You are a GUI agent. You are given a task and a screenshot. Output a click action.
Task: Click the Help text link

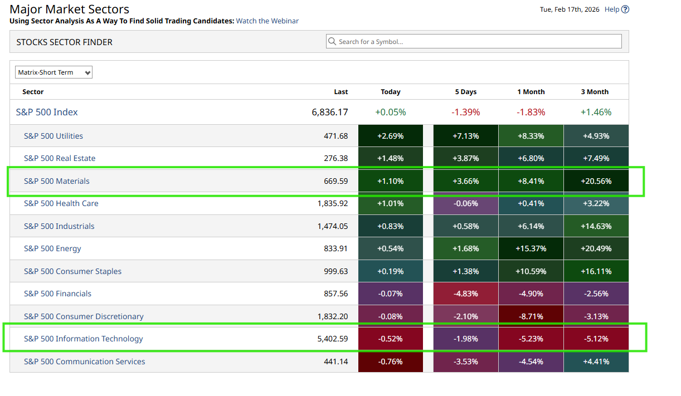coord(611,9)
